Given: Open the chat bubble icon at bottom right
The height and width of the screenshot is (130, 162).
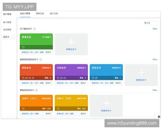Looking at the screenshot, I should point(159,117).
